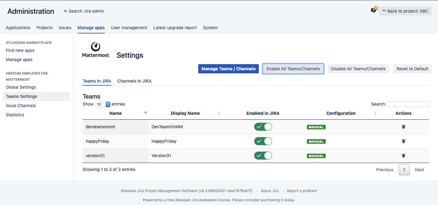
Task: Sort by Display Name column arrows
Action: pyautogui.click(x=219, y=113)
